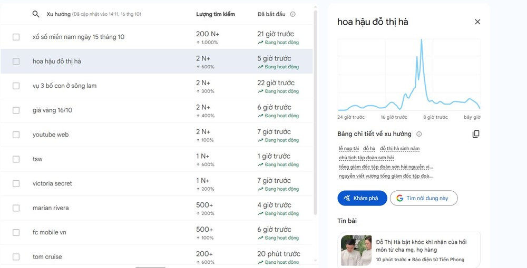The image size is (527, 268).
Task: Sort by the Lượng tìm kiếm column header
Action: (x=216, y=14)
